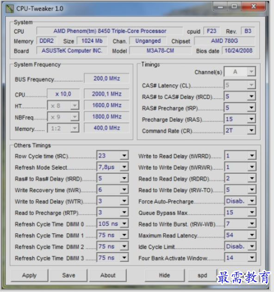274x292 pixels.
Task: Click the Hide button
Action: coord(164,275)
